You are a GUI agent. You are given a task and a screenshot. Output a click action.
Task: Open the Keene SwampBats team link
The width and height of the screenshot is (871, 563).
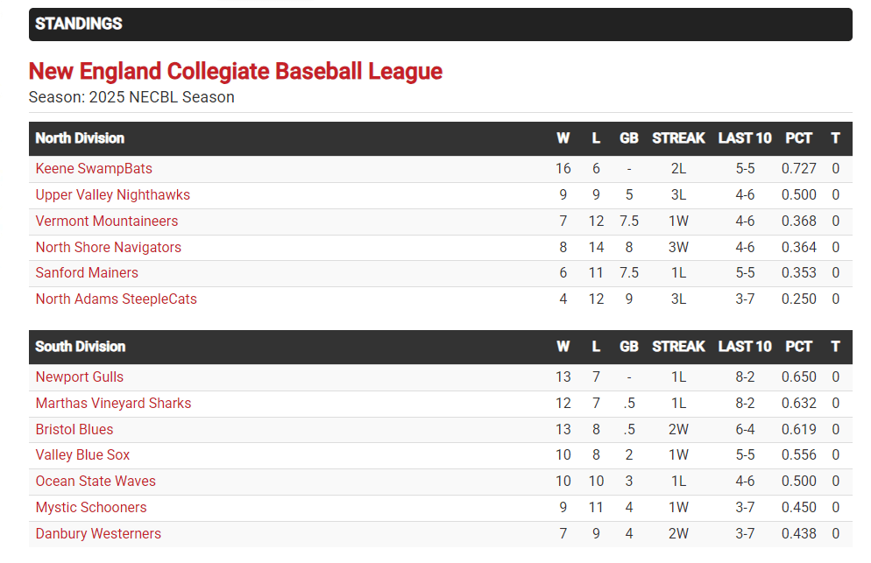[94, 169]
